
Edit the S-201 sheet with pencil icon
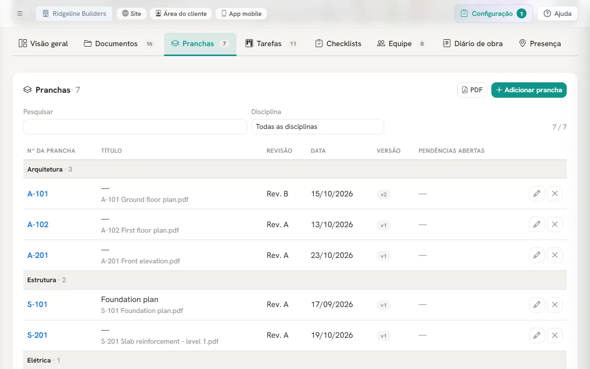(536, 335)
